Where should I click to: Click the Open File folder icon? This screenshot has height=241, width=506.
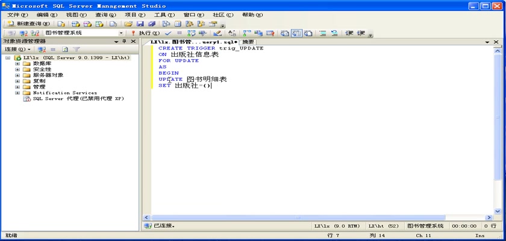pos(128,23)
